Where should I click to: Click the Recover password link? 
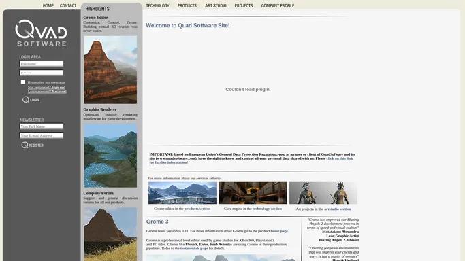(x=59, y=92)
